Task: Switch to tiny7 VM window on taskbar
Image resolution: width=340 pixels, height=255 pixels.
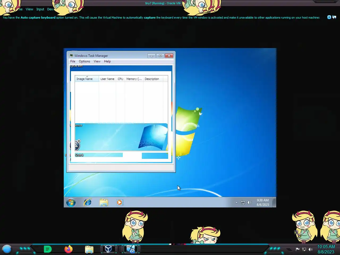Action: click(130, 249)
